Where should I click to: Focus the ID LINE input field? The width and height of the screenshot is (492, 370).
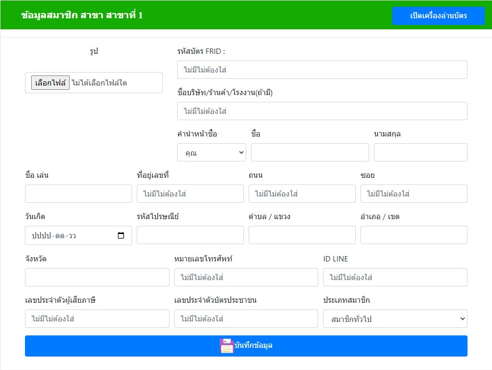[395, 277]
